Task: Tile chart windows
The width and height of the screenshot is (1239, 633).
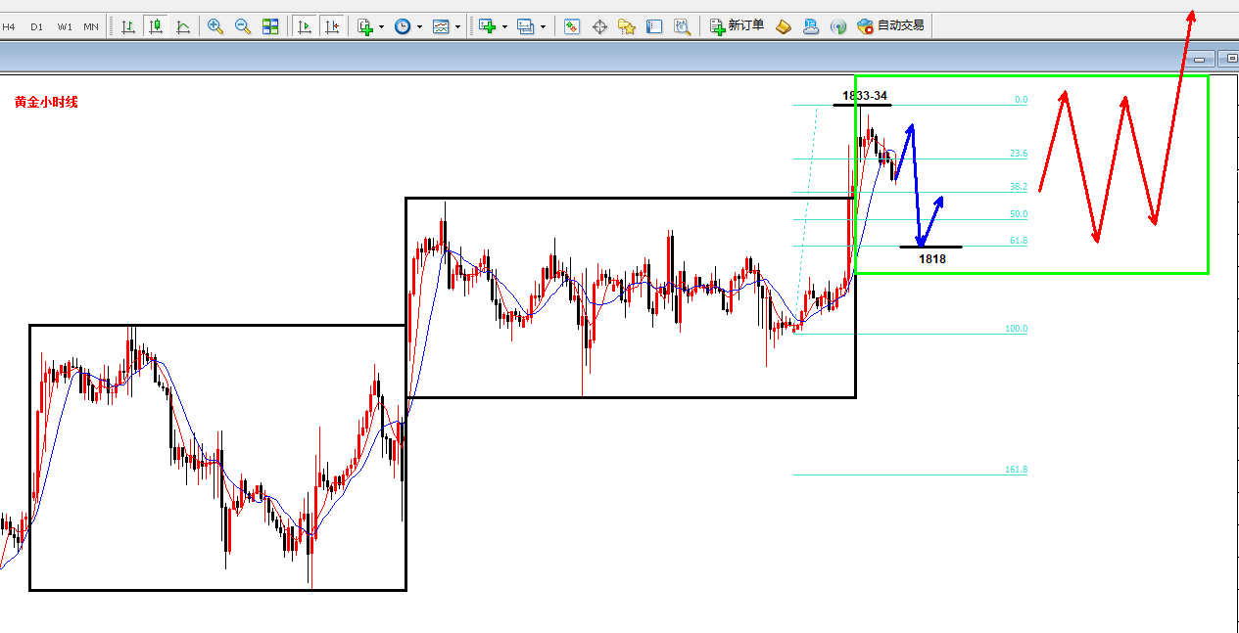Action: pyautogui.click(x=270, y=26)
